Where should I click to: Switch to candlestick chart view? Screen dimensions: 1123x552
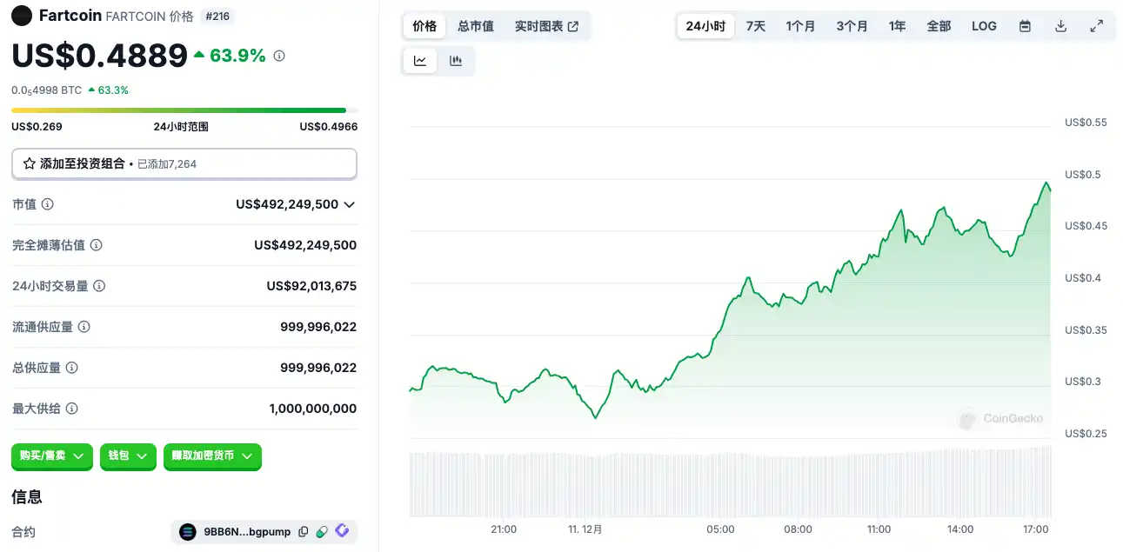455,61
